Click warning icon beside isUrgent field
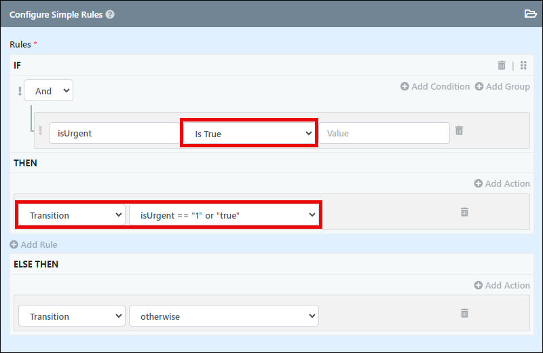Screen dimensions: 543x353 [41, 130]
